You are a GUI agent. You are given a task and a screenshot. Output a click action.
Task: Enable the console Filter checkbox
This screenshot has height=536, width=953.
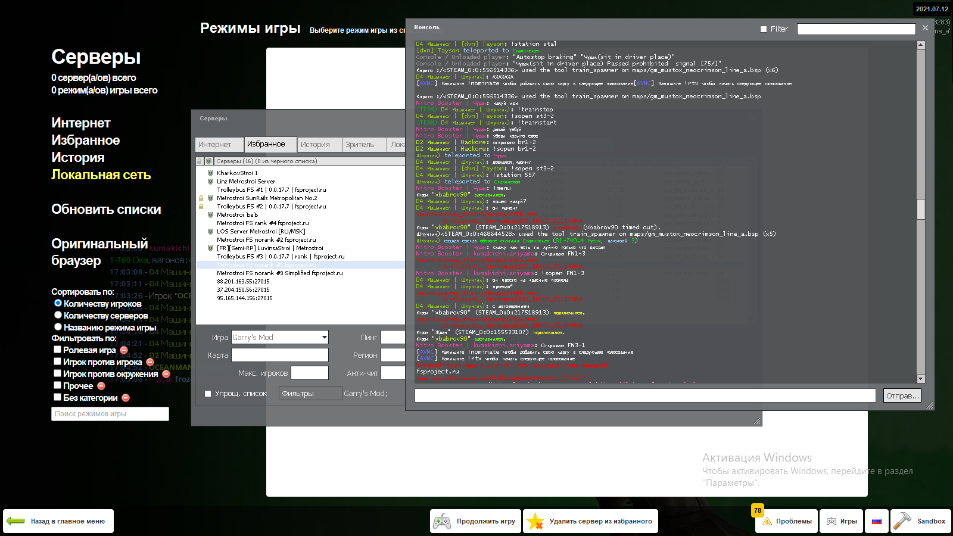(764, 29)
